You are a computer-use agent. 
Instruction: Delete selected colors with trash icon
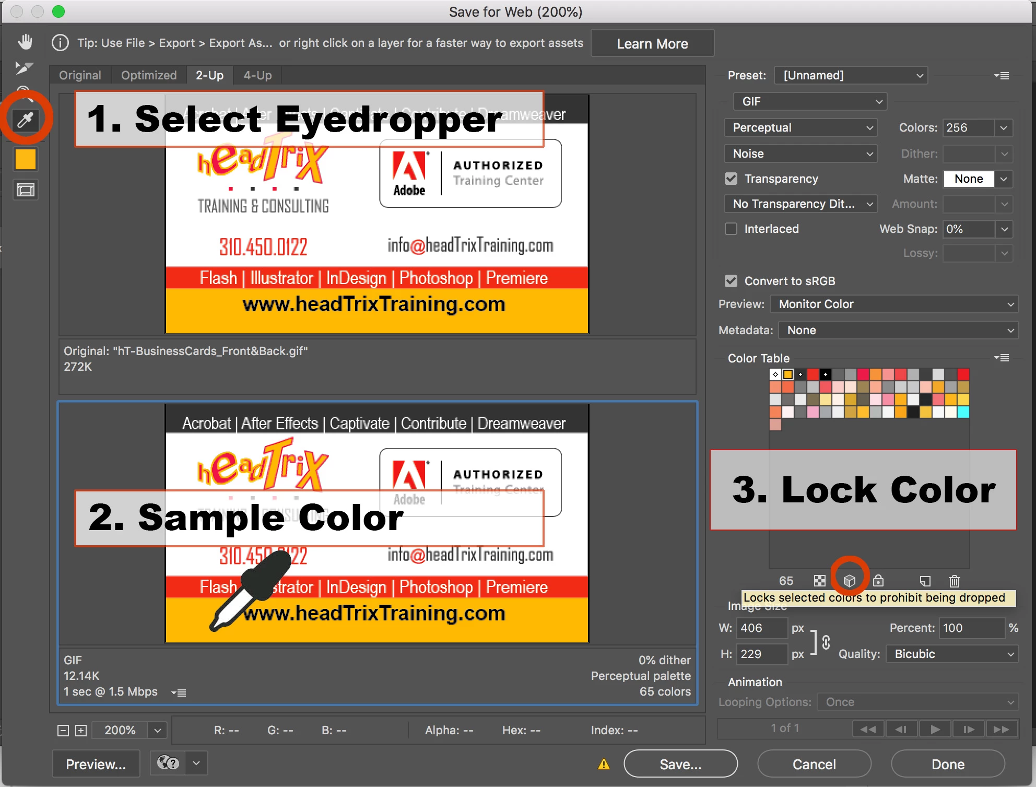pos(955,581)
